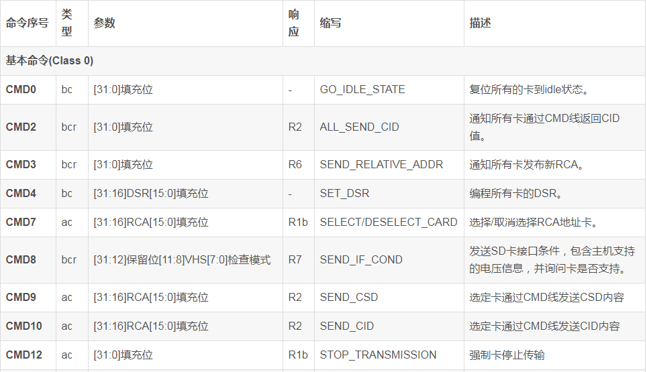Click the CMD10 row label
The width and height of the screenshot is (647, 372).
[x=23, y=326]
